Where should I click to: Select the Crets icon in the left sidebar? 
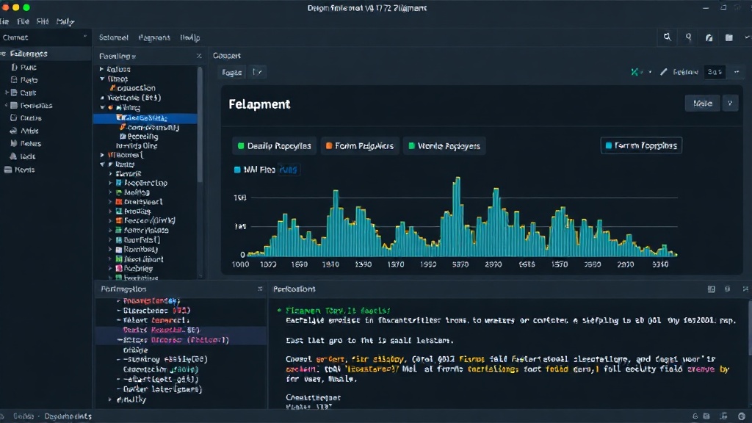pos(13,117)
